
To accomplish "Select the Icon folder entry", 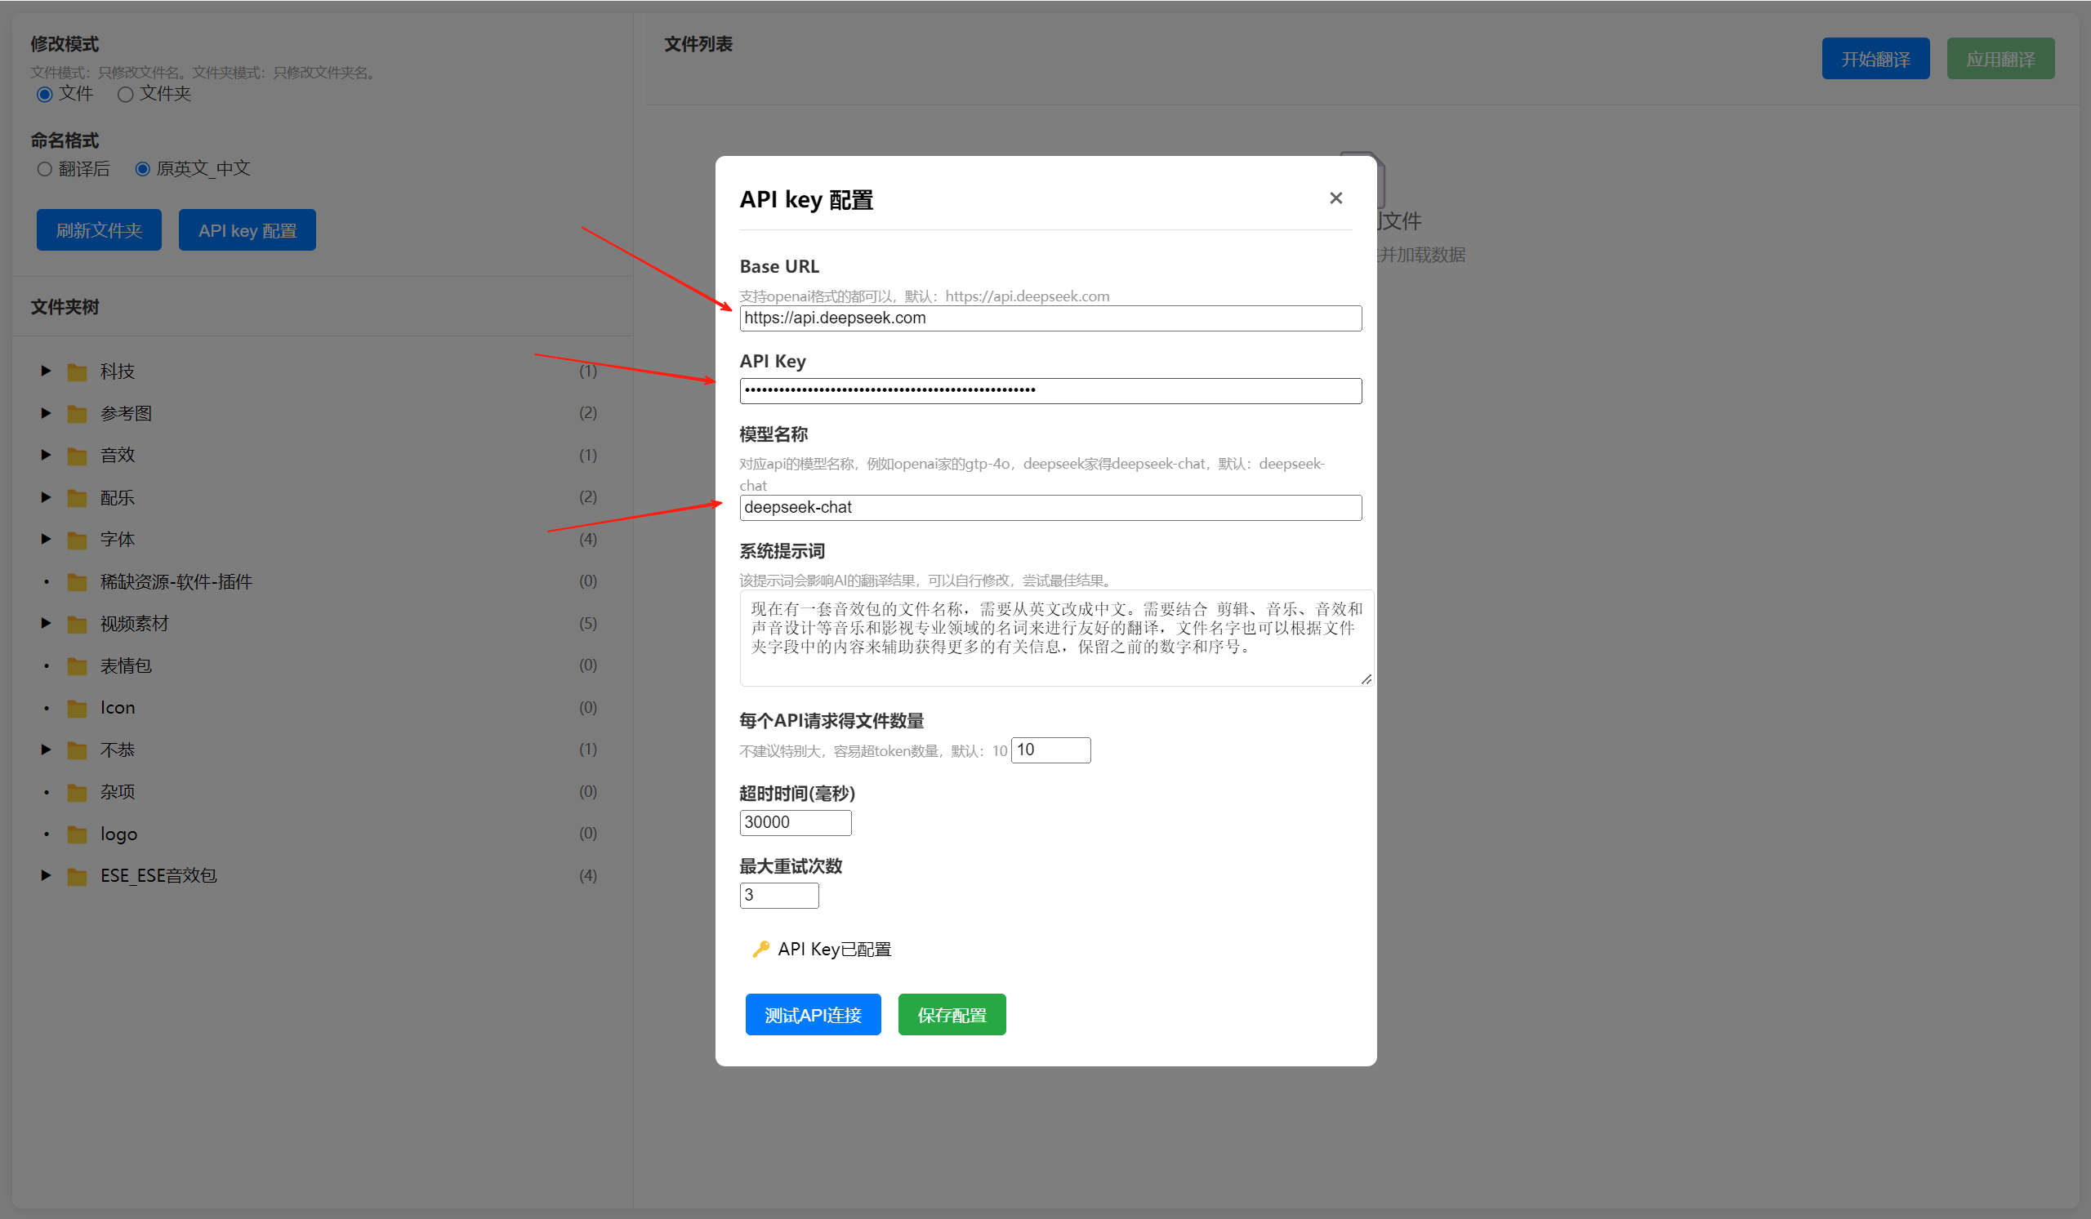I will click(118, 708).
